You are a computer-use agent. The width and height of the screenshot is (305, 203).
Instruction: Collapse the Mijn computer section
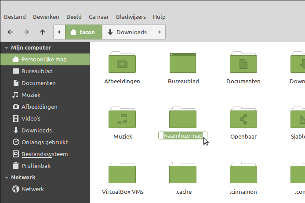(7, 48)
